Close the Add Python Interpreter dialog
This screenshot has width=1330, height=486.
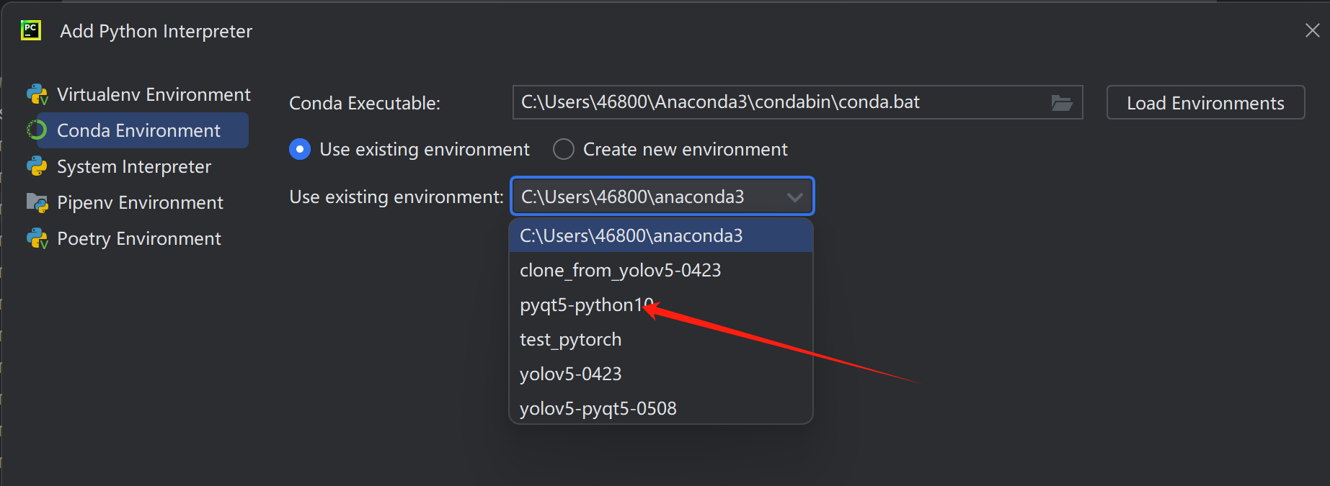click(1312, 30)
